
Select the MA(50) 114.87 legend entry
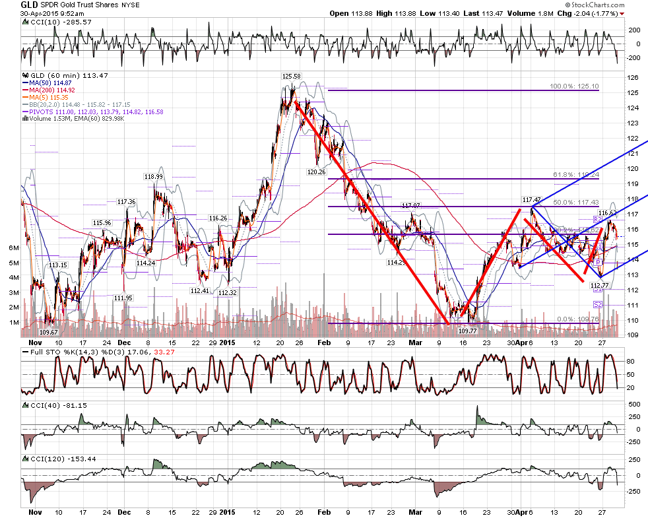pos(47,83)
